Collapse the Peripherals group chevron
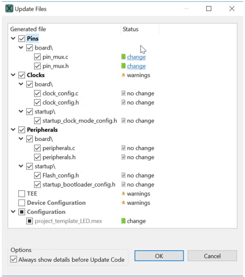The height and width of the screenshot is (277, 245). point(13,129)
